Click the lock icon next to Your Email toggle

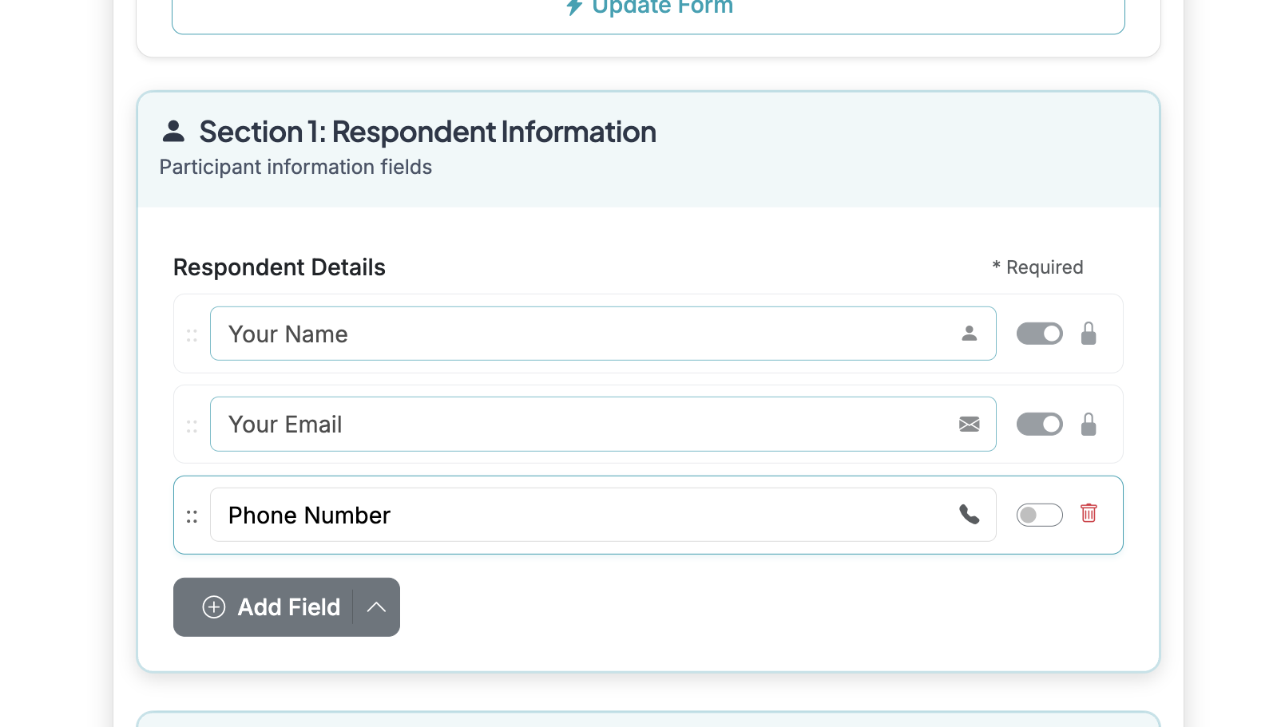tap(1089, 424)
